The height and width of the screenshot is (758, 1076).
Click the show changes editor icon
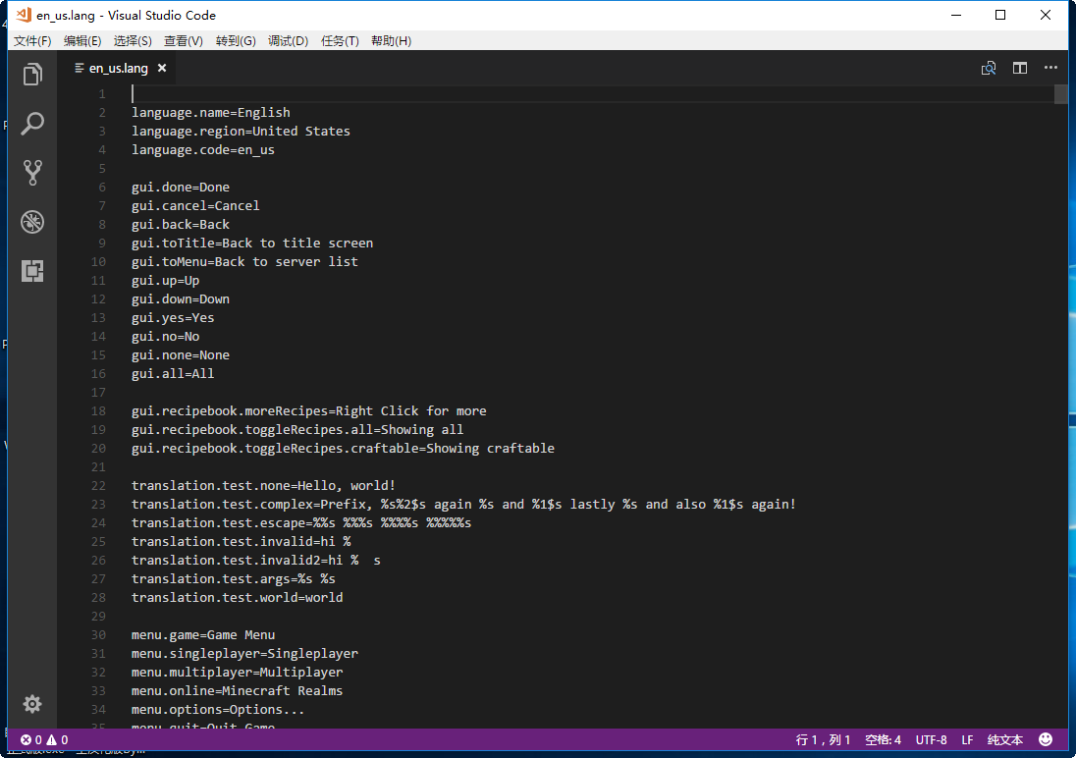coord(989,68)
